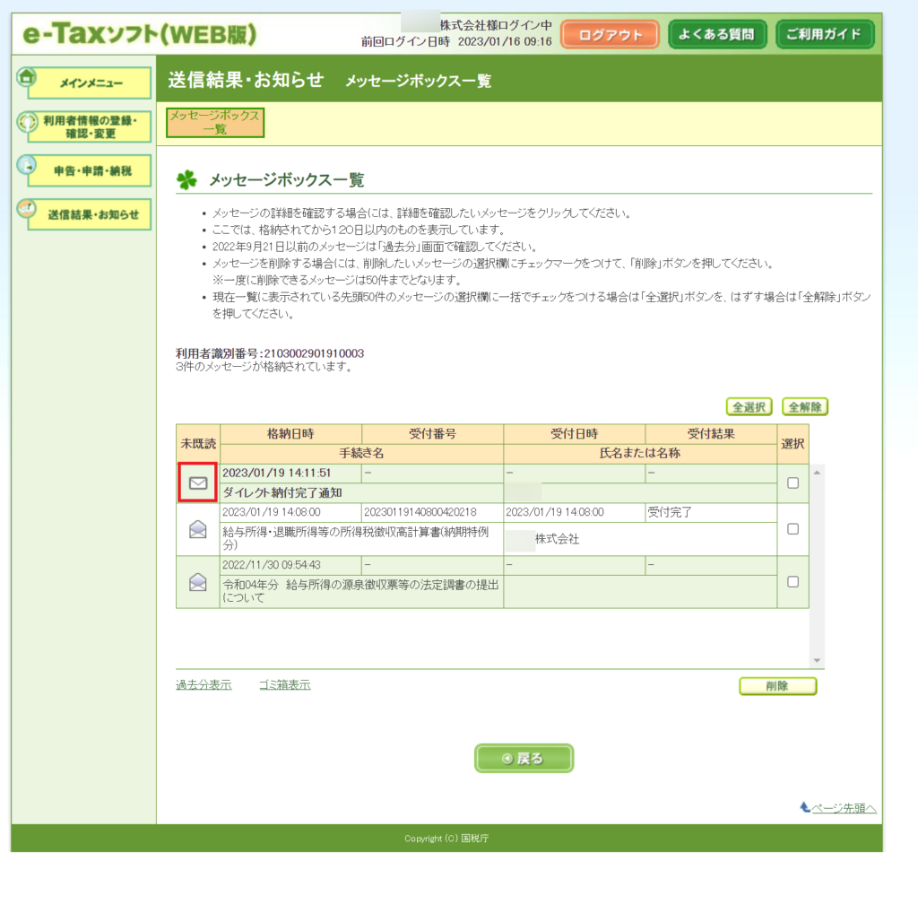The image size is (918, 913).
Task: Click the scroll up arrow of message list
Action: pyautogui.click(x=816, y=473)
